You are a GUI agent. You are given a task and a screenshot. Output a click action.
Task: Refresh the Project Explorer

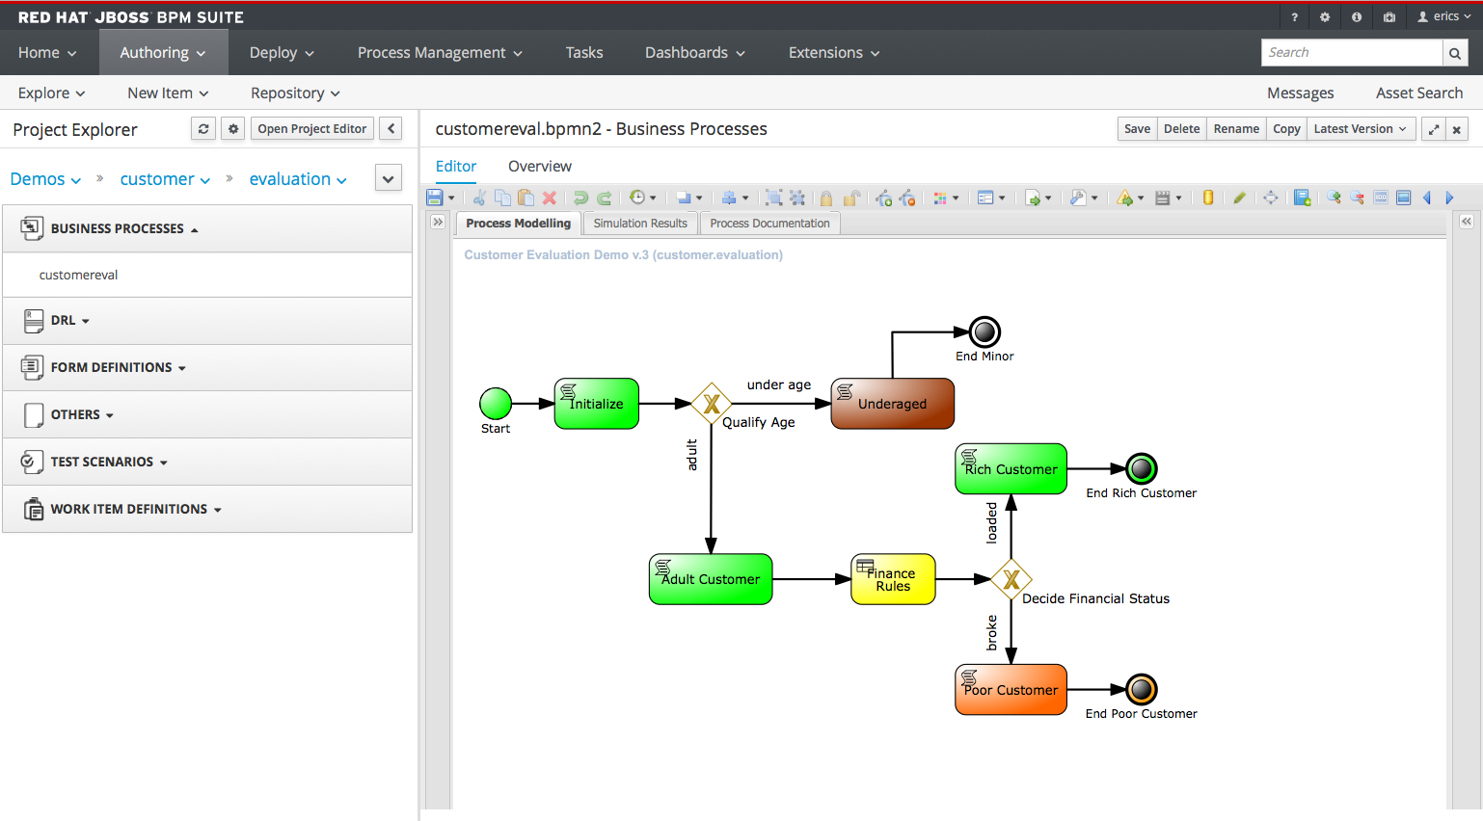tap(202, 128)
